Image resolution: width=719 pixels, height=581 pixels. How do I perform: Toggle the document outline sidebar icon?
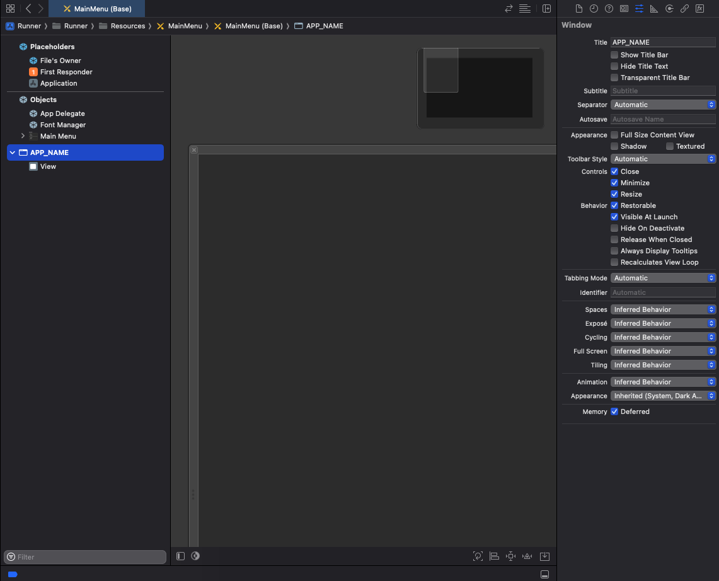point(181,556)
